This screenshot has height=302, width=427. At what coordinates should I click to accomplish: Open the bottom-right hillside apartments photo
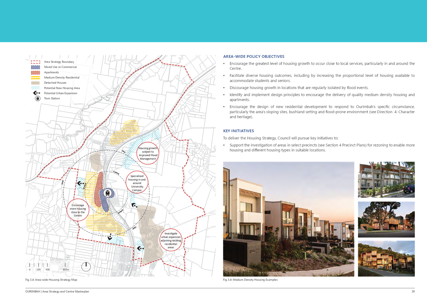(386, 258)
